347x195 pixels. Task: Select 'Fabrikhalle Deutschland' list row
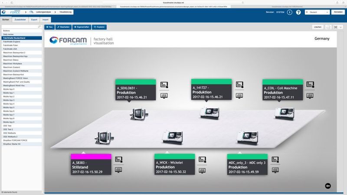(22, 38)
